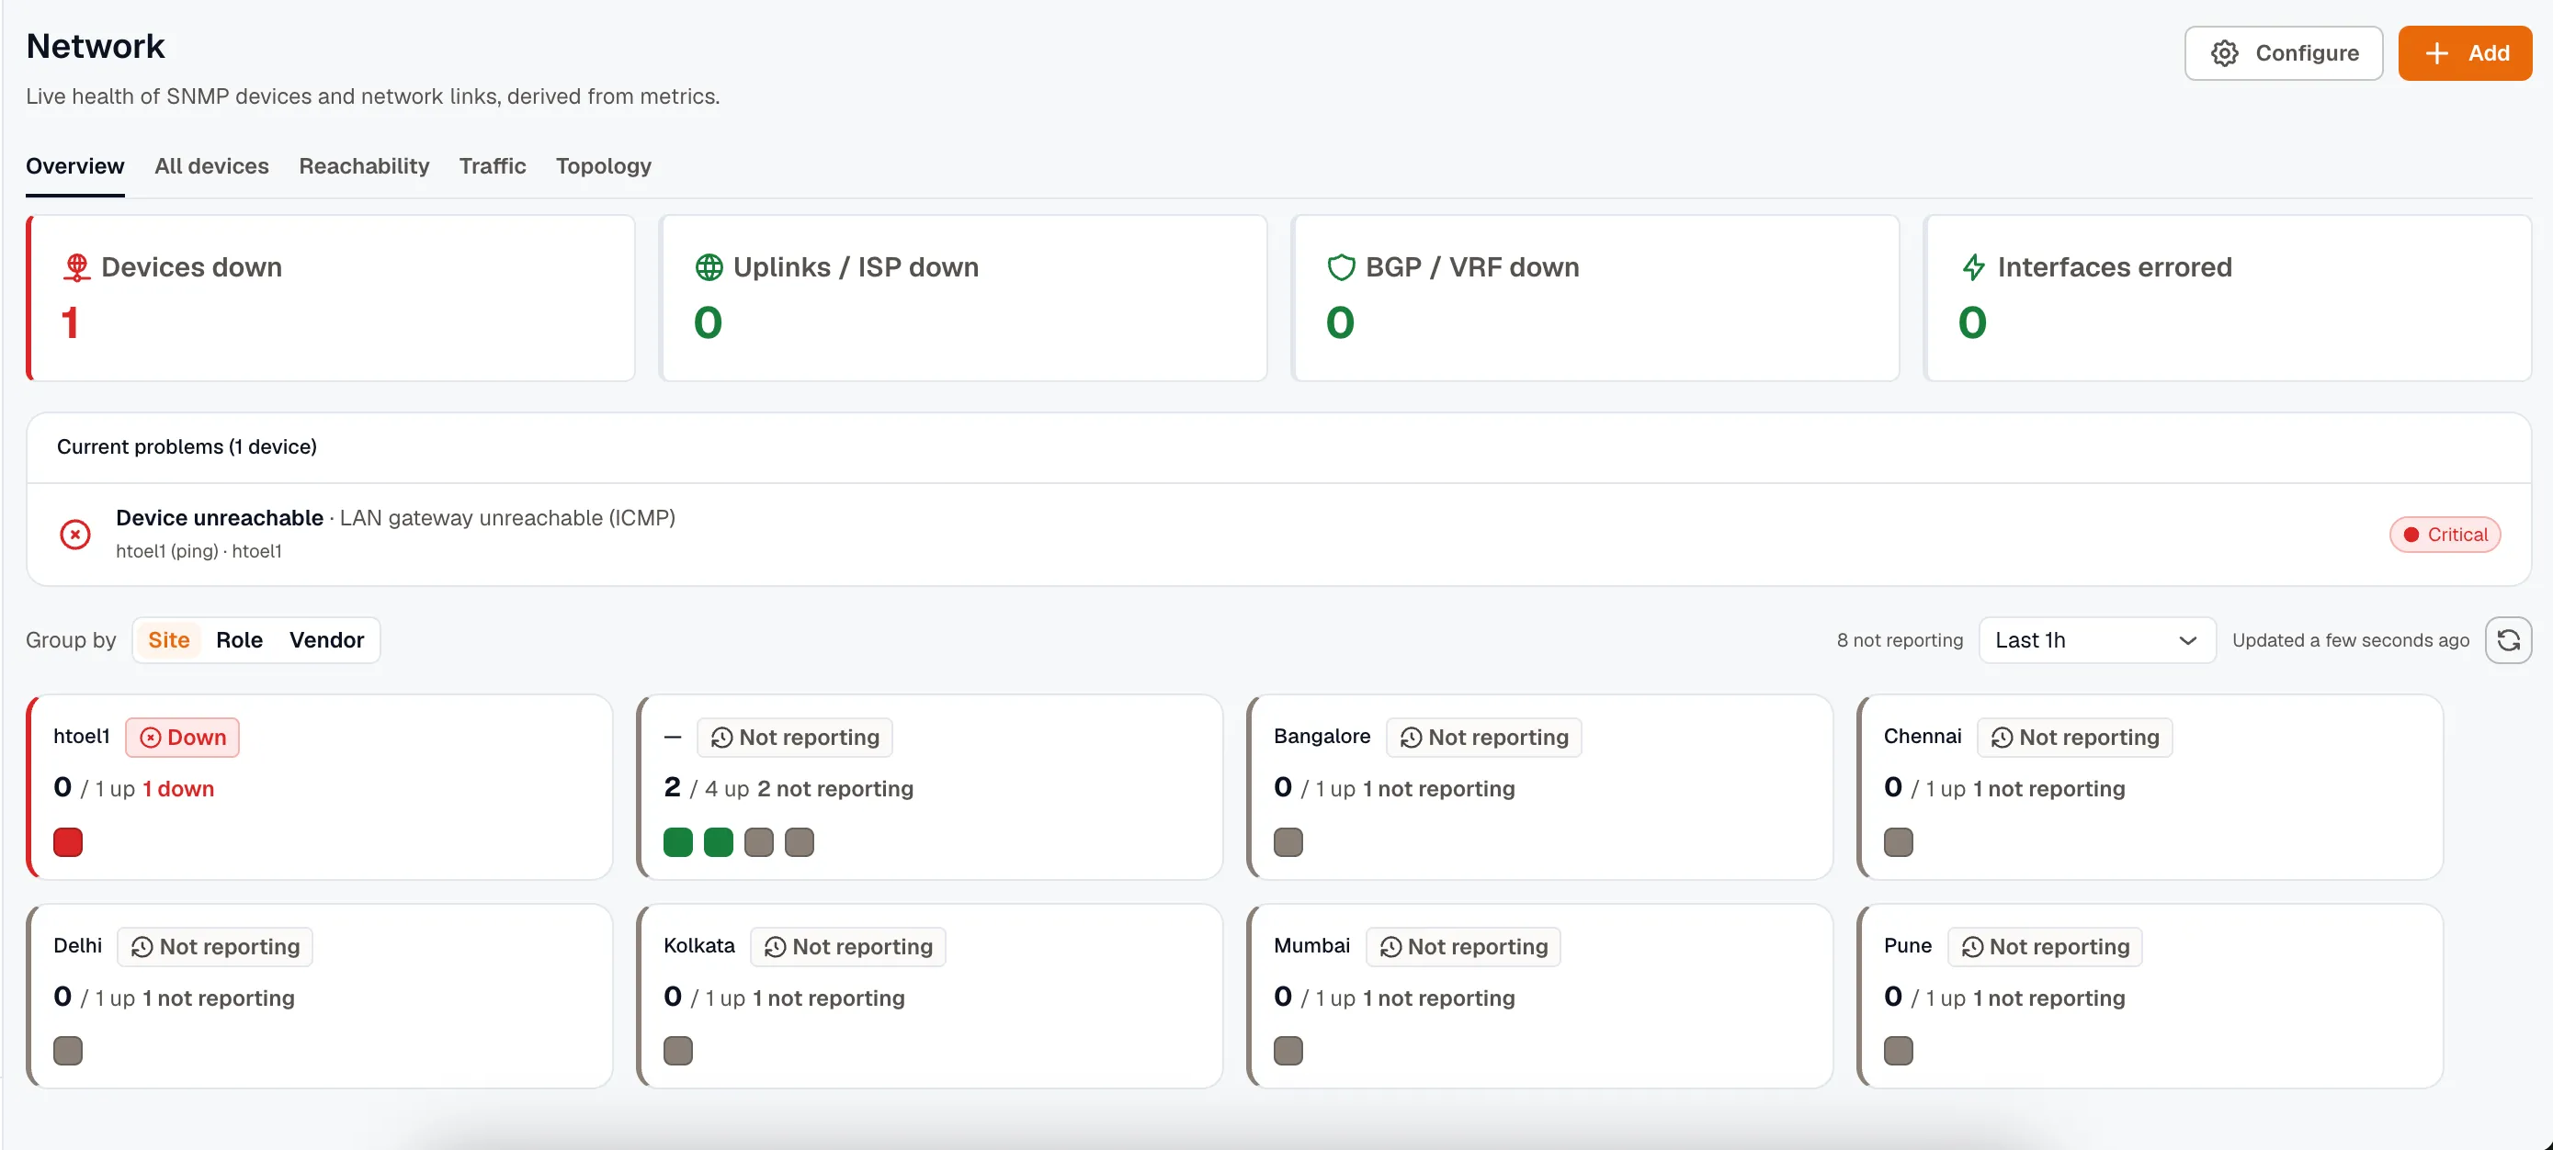Click 'htoel1 (ping) · htoel1' device text
This screenshot has height=1150, width=2553.
199,552
